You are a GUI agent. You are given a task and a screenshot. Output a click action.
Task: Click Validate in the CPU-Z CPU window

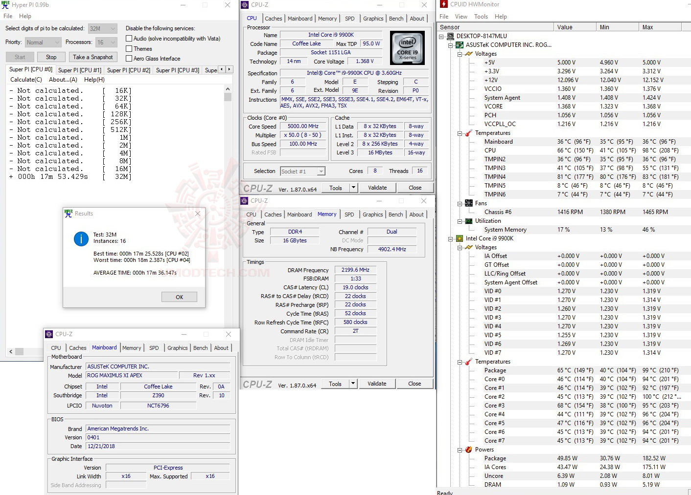(377, 188)
